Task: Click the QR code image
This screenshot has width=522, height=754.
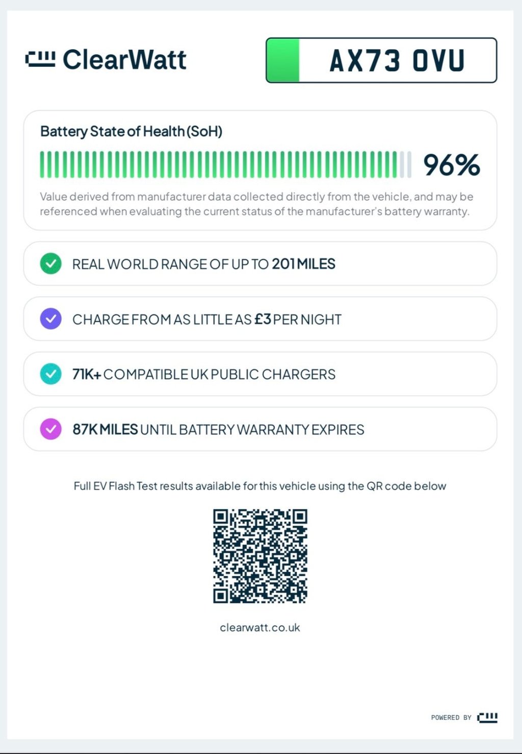Action: point(260,556)
